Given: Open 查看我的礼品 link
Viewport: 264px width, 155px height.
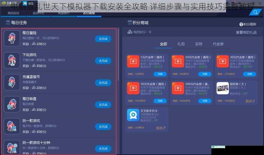Looking at the screenshot, I should [246, 32].
